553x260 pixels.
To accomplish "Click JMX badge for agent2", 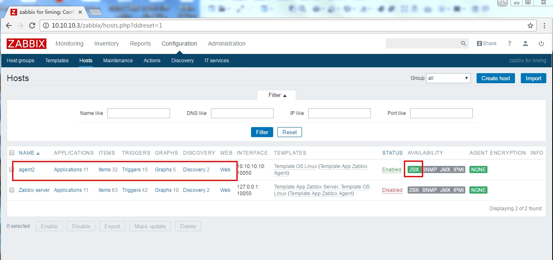I will pos(445,170).
